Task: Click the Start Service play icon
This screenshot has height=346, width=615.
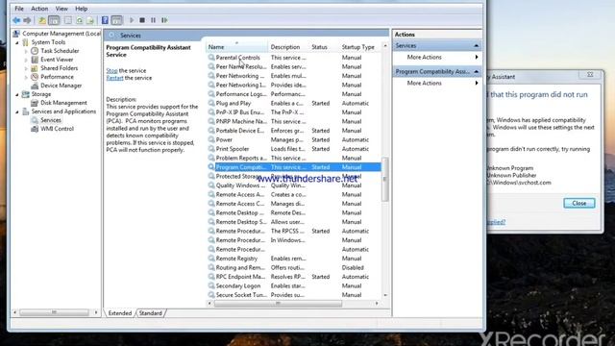Action: point(132,20)
